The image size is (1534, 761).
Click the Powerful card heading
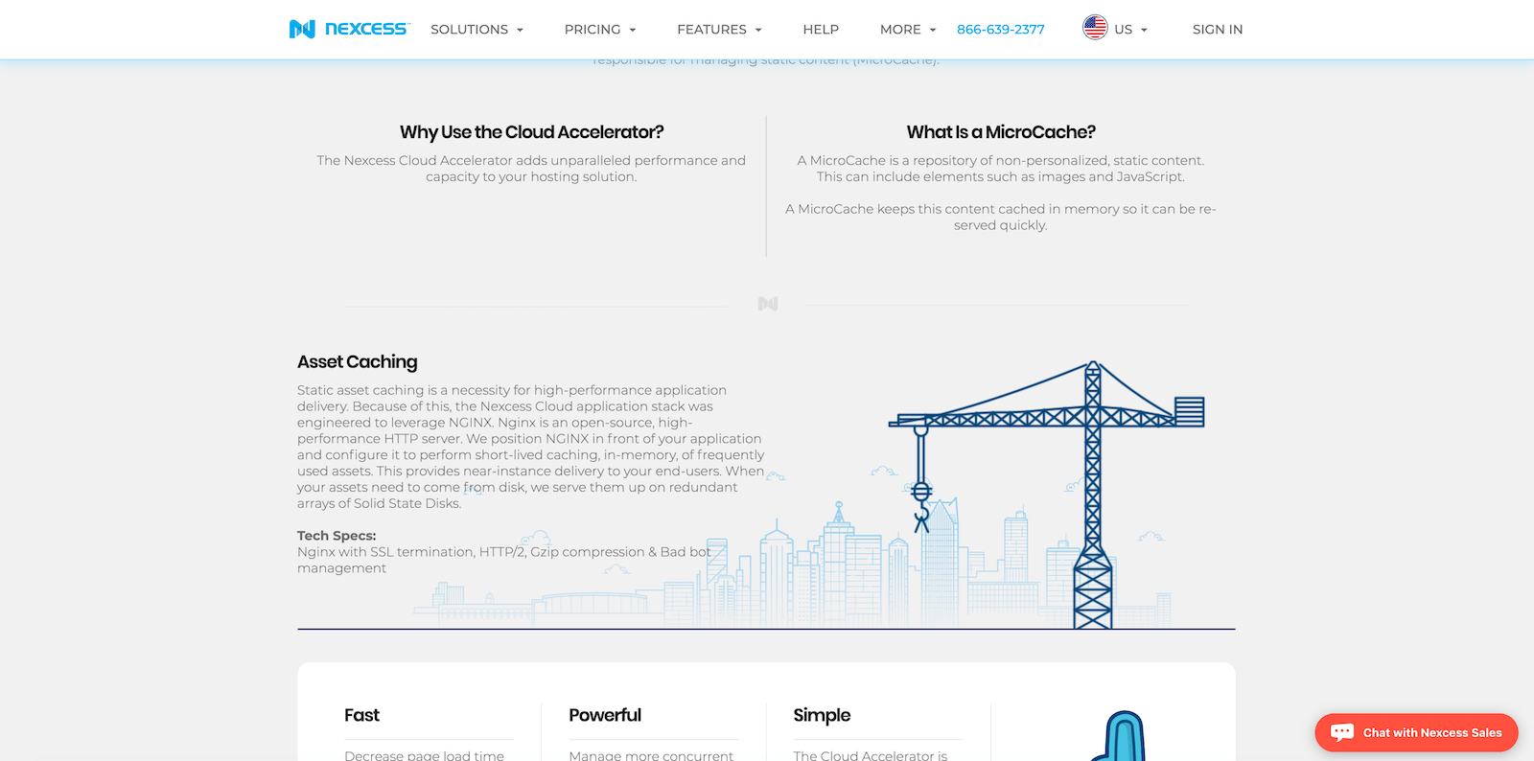click(605, 715)
